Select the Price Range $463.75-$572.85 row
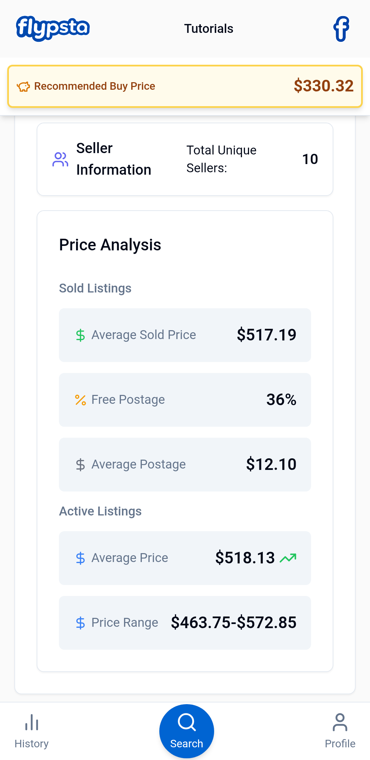370x760 pixels. [x=185, y=623]
